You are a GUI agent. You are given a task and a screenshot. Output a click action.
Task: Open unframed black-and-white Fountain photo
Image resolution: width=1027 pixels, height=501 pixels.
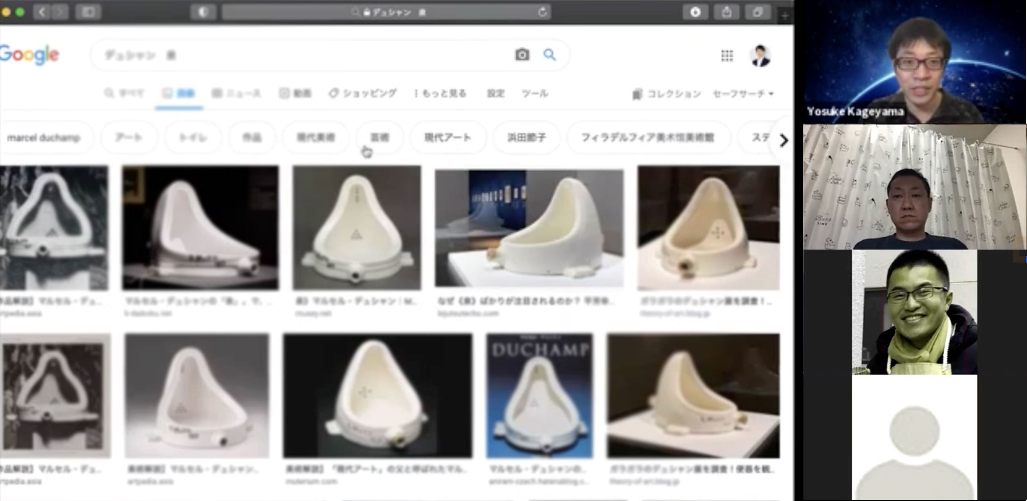(54, 228)
